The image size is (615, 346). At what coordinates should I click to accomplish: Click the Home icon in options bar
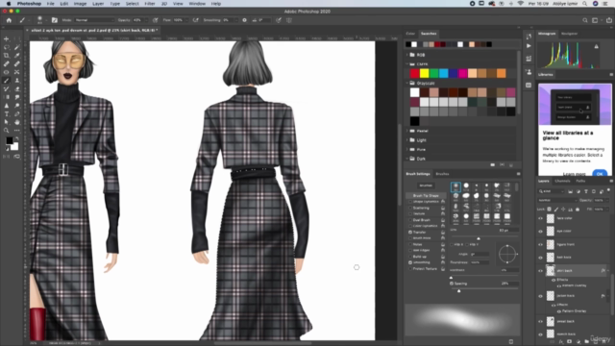pos(9,20)
